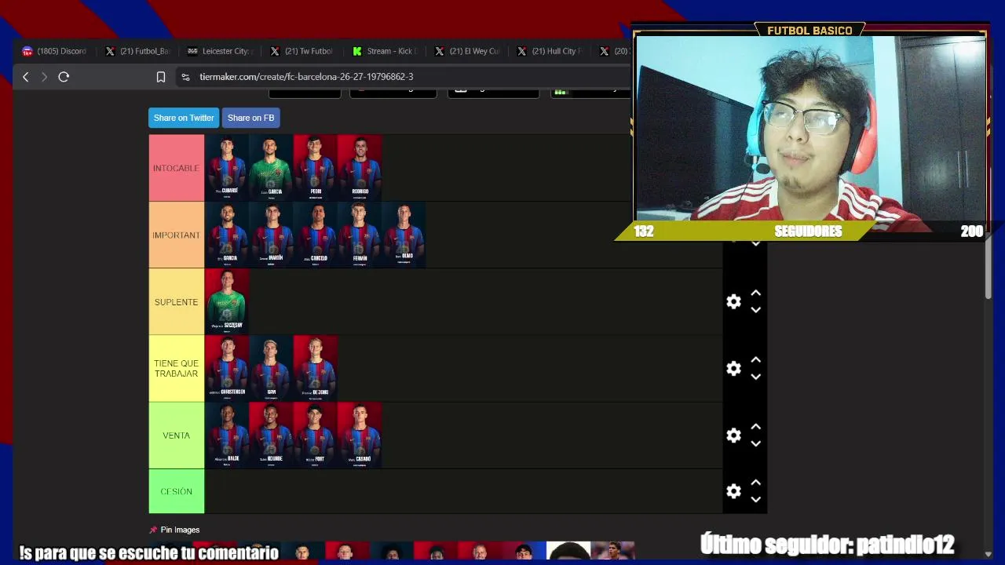The image size is (1005, 565).
Task: Select the Balde player card
Action: coord(227,436)
